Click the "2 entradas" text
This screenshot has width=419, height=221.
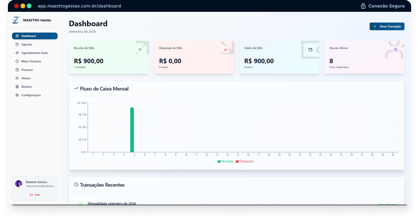point(80,67)
